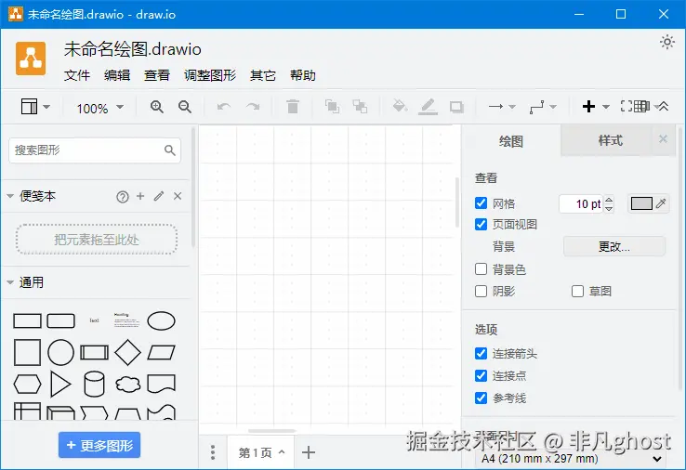Click the 更改... background button
This screenshot has height=470, width=686.
coord(613,246)
